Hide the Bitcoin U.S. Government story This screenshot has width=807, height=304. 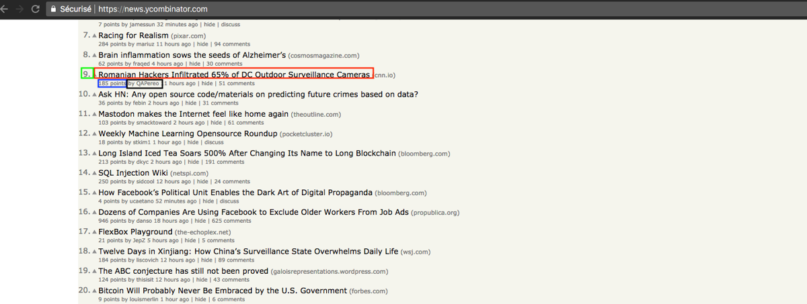pyautogui.click(x=200, y=299)
